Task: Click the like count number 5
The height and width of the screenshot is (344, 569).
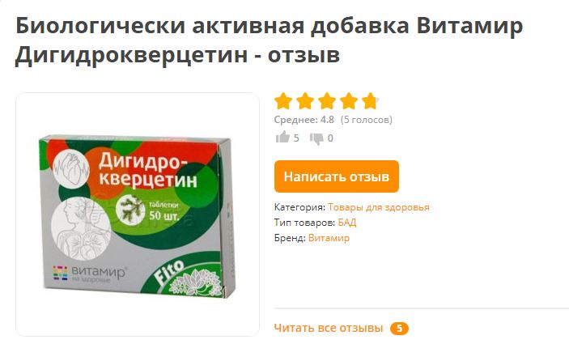Action: click(296, 138)
